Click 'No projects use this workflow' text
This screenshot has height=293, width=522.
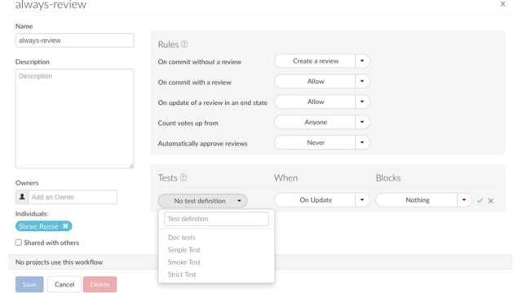[x=59, y=262]
